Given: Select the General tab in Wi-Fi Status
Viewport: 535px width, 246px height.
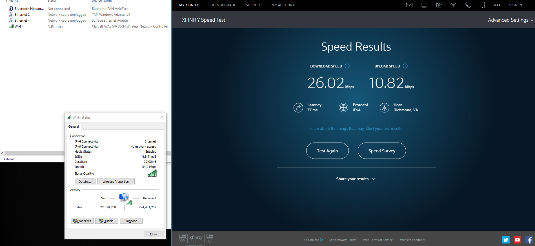Looking at the screenshot, I should (x=74, y=127).
